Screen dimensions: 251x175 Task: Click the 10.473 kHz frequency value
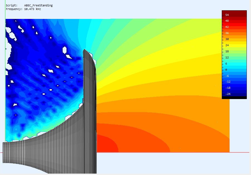tap(33, 9)
